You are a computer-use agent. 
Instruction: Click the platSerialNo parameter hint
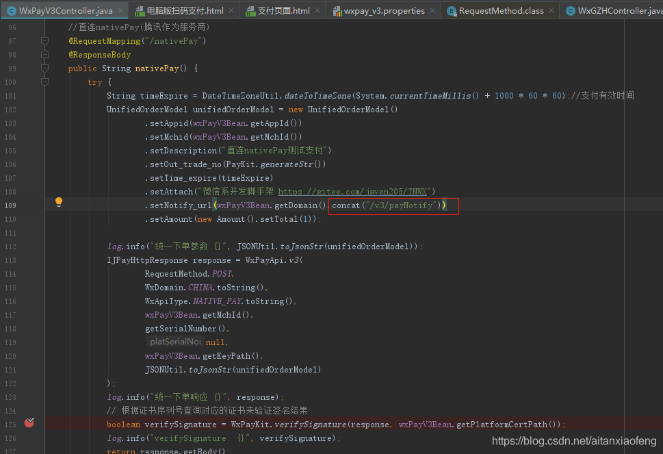175,342
